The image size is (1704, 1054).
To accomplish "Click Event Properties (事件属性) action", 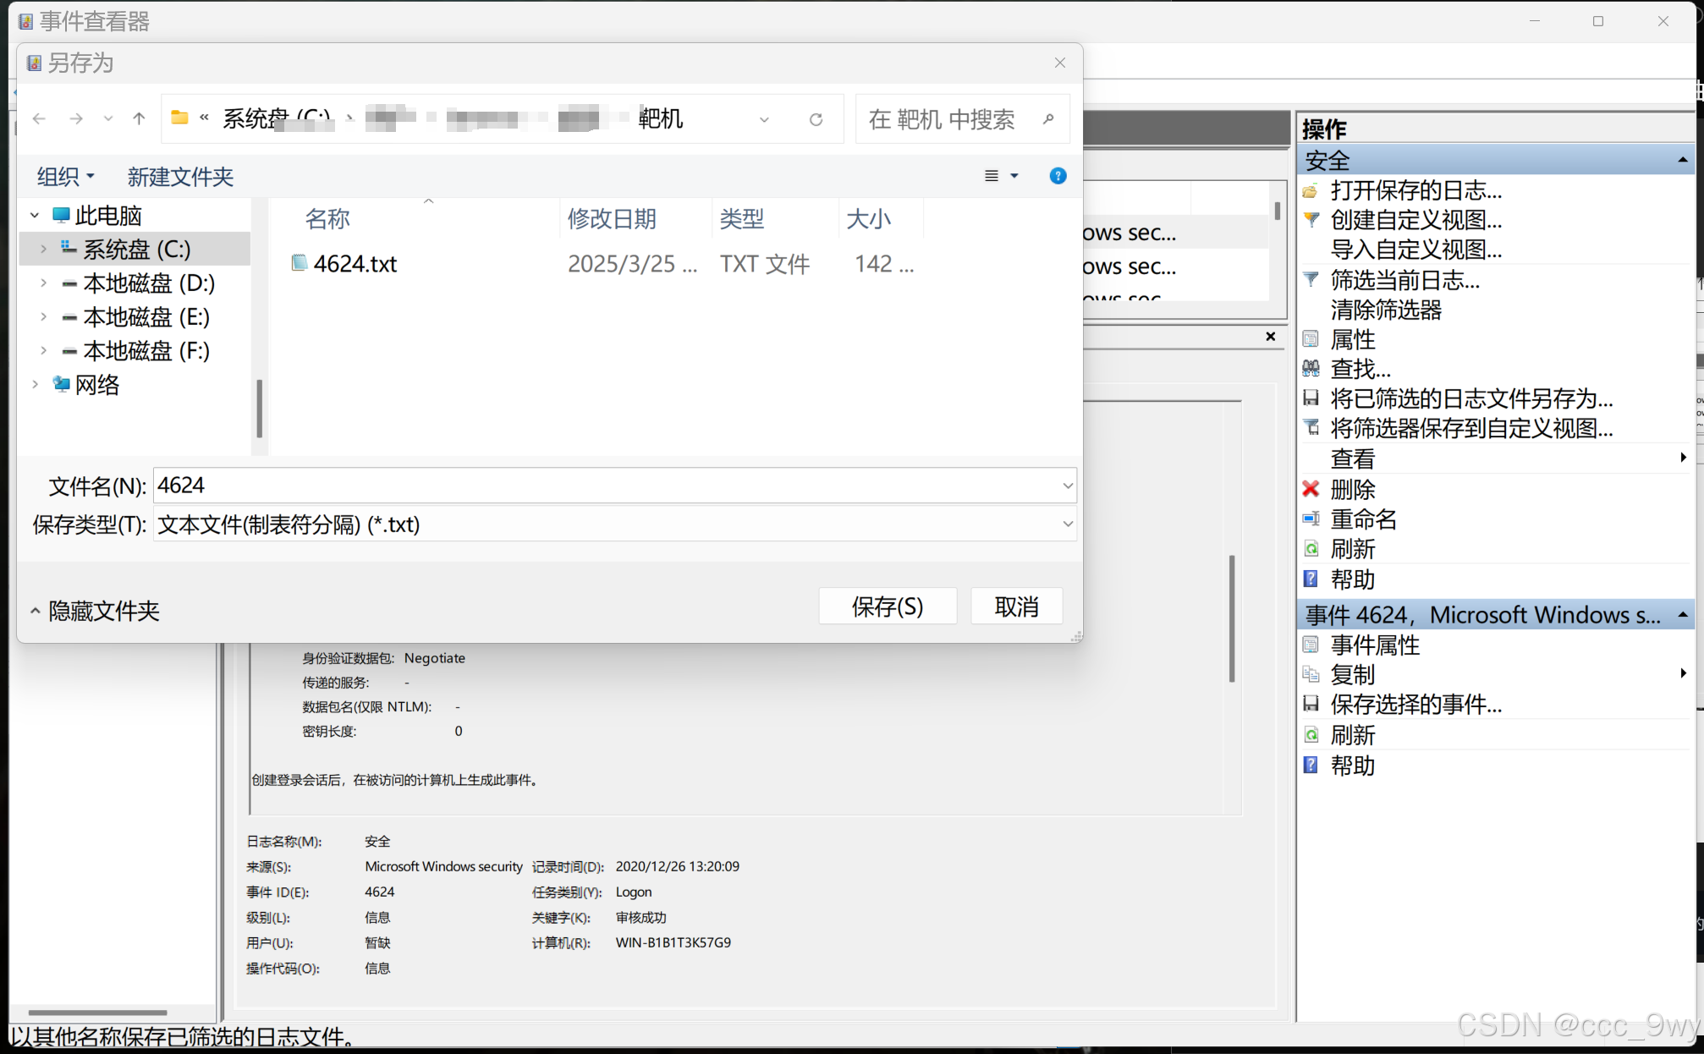I will click(x=1374, y=645).
